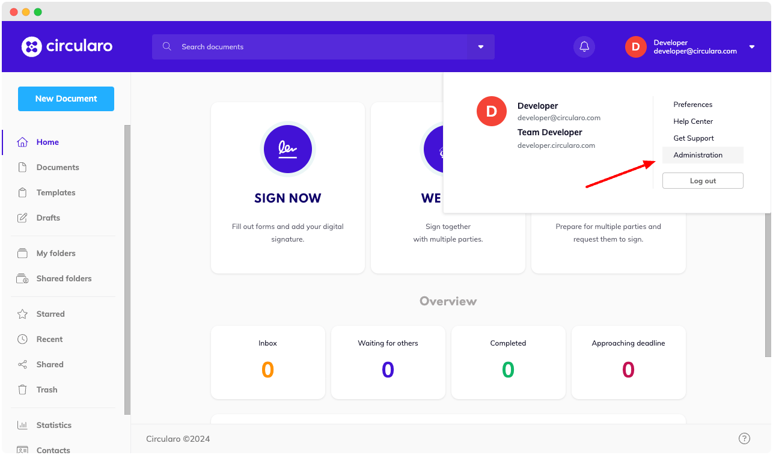773x455 pixels.
Task: Expand the search options dropdown arrow
Action: tap(481, 47)
